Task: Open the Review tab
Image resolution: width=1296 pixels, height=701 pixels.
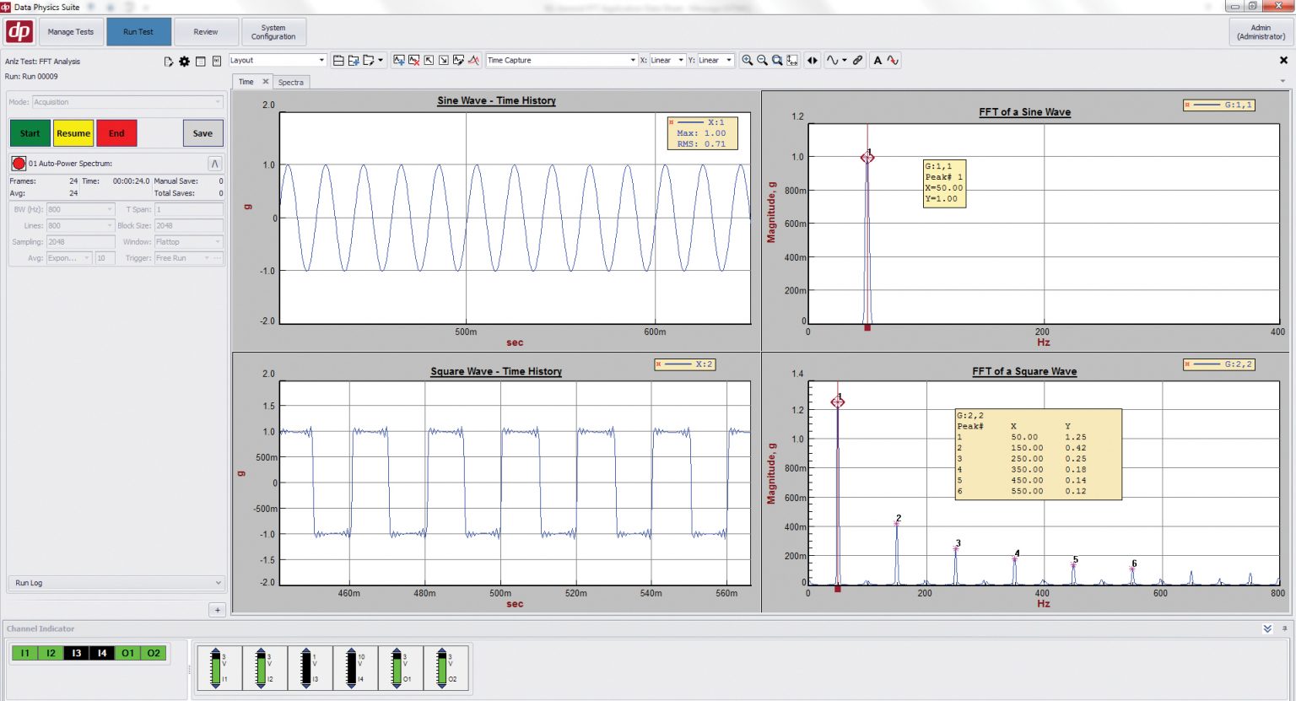Action: click(x=206, y=32)
